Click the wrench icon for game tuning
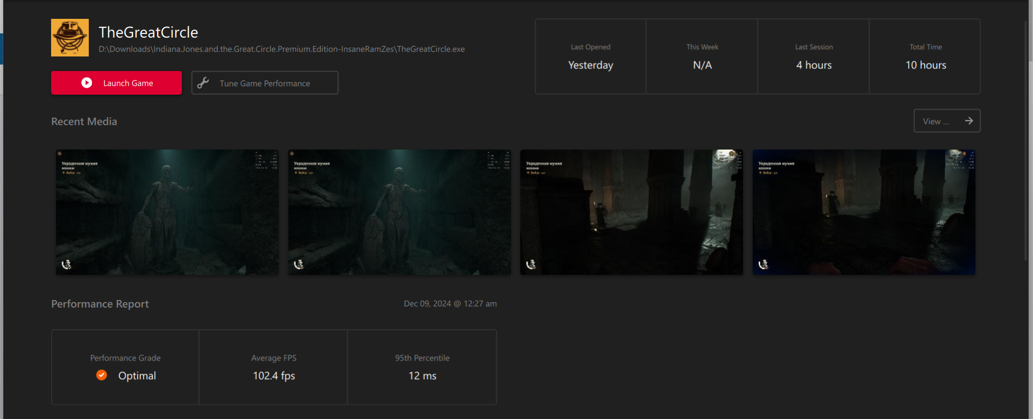The image size is (1033, 419). coord(203,83)
